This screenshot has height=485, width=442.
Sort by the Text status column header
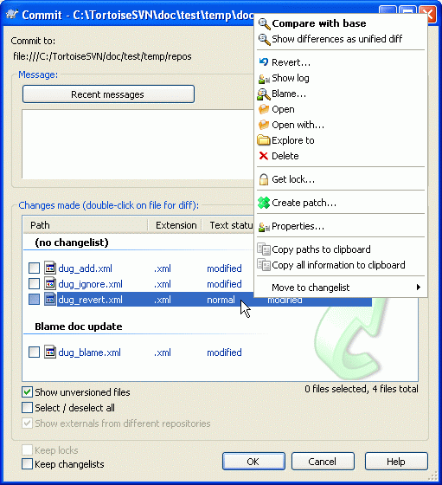point(228,225)
